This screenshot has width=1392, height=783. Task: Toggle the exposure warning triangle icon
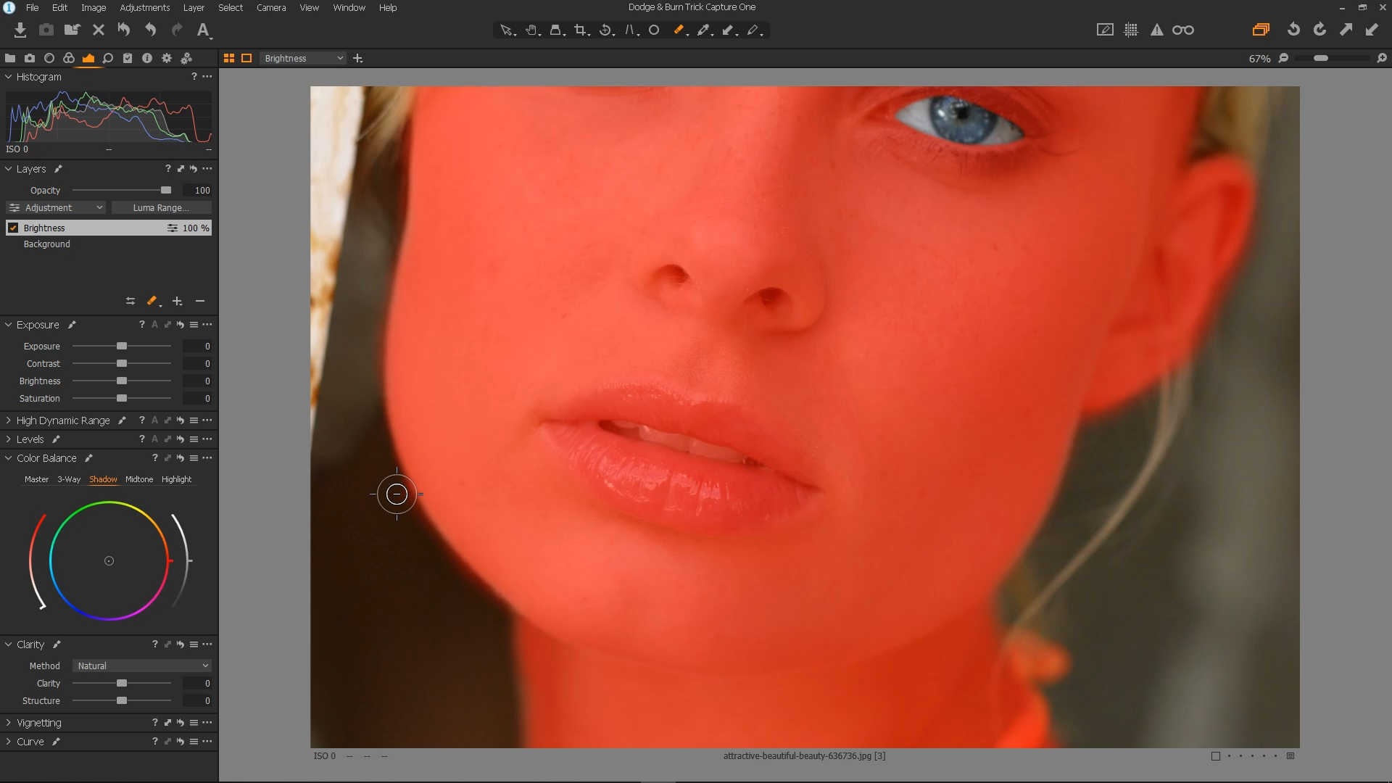1156,30
